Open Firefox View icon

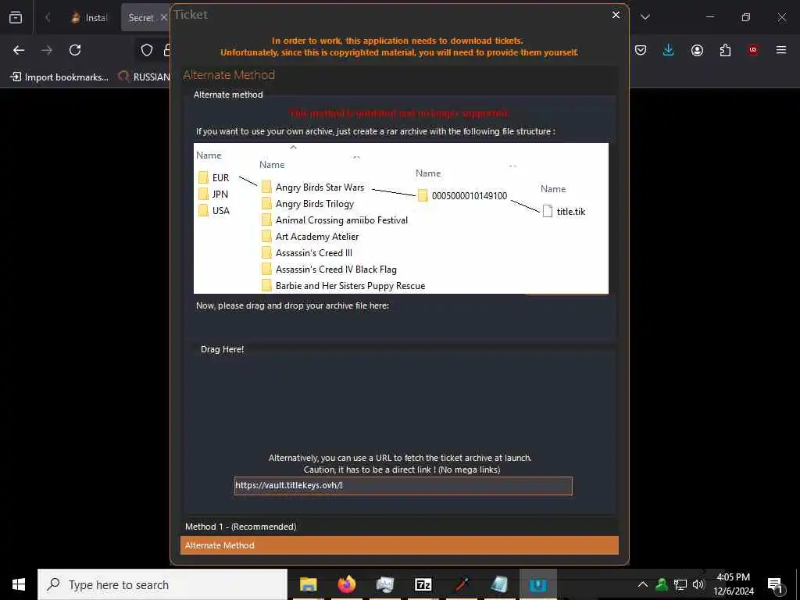coord(16,17)
